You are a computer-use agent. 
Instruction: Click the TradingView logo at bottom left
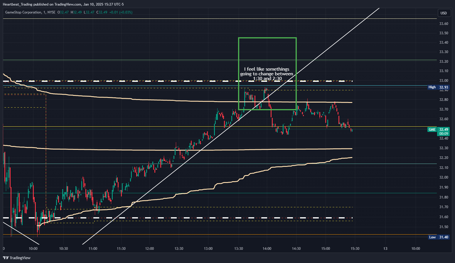17,258
